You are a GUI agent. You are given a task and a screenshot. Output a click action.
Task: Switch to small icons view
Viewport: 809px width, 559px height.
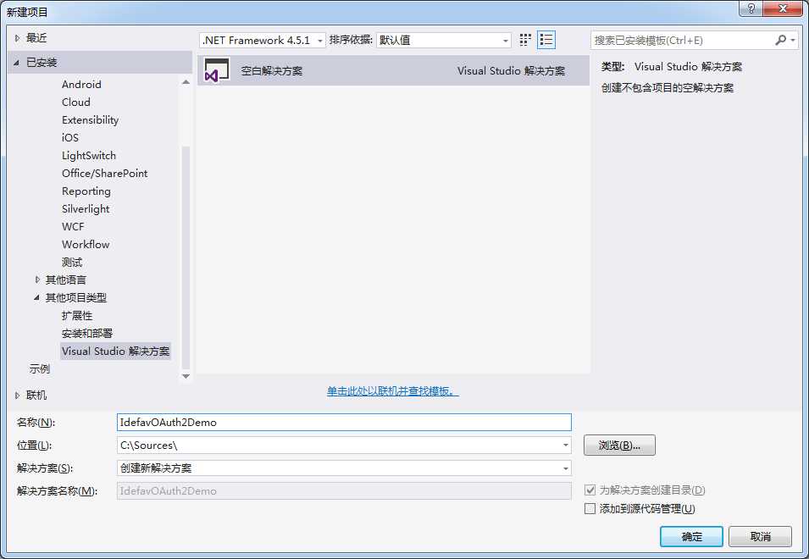coord(525,40)
